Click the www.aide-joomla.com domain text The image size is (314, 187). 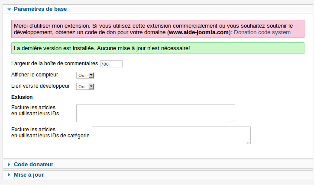click(x=199, y=32)
